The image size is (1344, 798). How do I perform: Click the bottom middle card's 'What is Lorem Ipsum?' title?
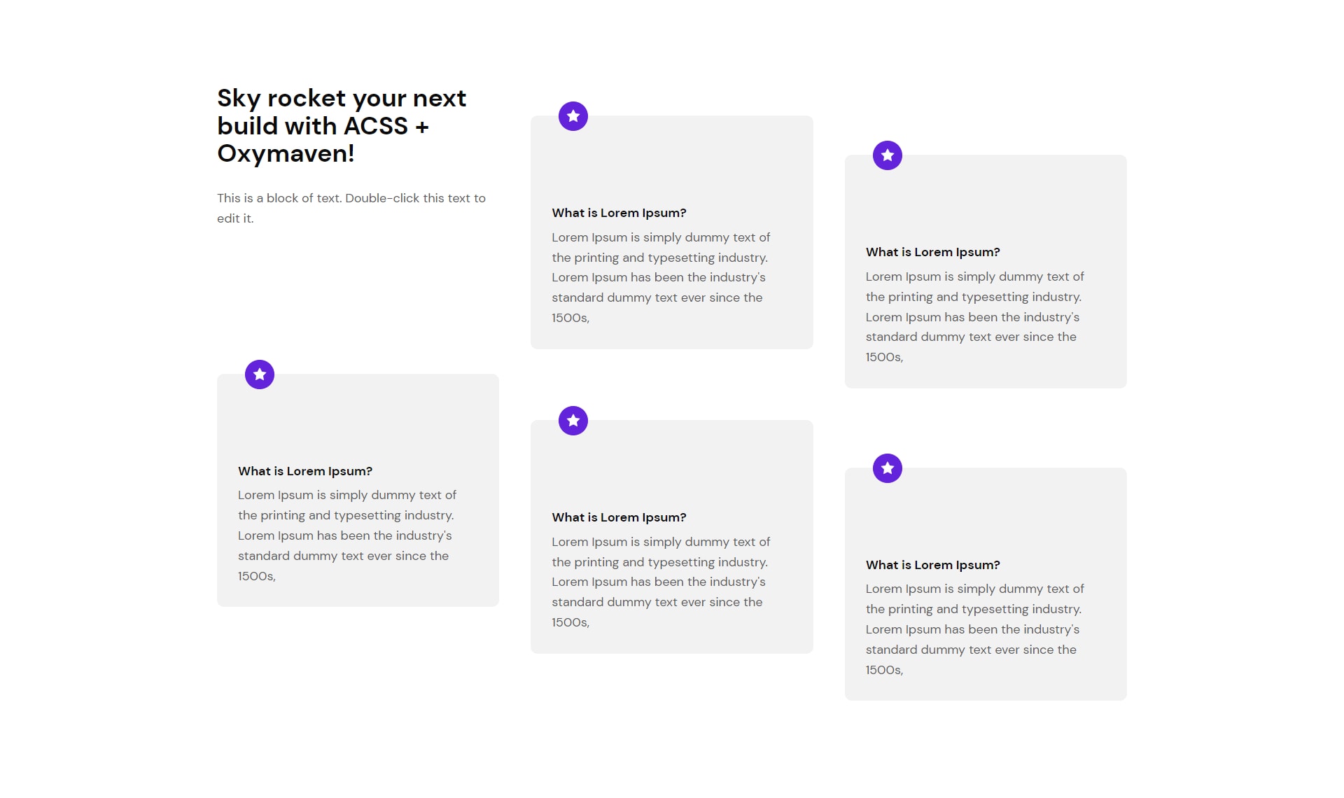[x=619, y=517]
